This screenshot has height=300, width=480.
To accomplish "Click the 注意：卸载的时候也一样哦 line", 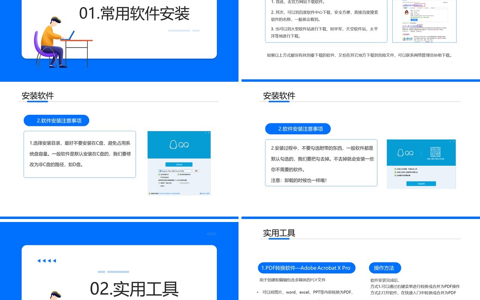I will point(299,180).
